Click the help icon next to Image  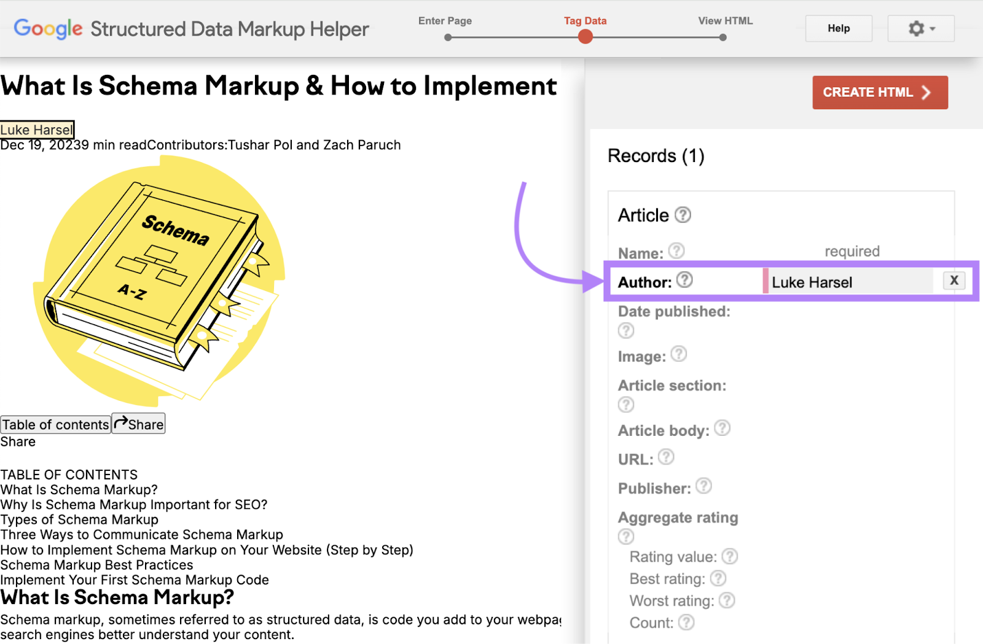point(679,354)
